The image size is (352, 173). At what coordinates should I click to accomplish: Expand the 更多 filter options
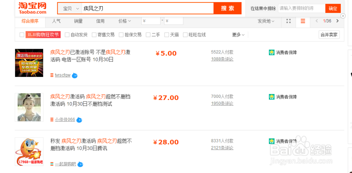[238, 35]
